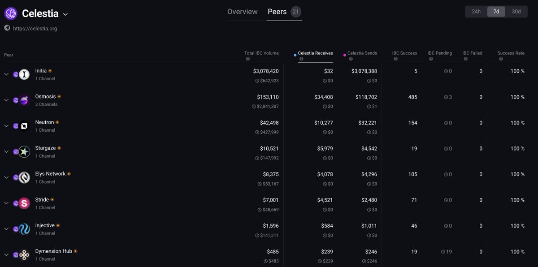
Task: Click help icon under Celestia Receives
Action: coord(301,59)
